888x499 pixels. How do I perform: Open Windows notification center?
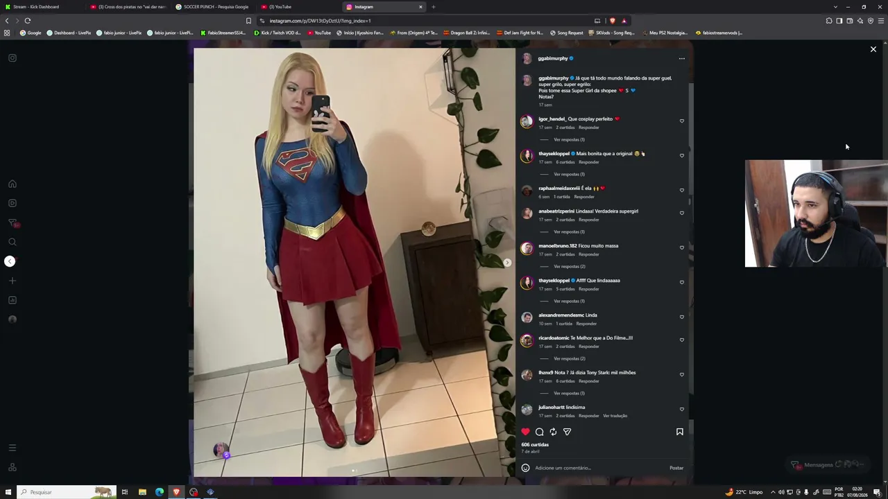point(878,492)
